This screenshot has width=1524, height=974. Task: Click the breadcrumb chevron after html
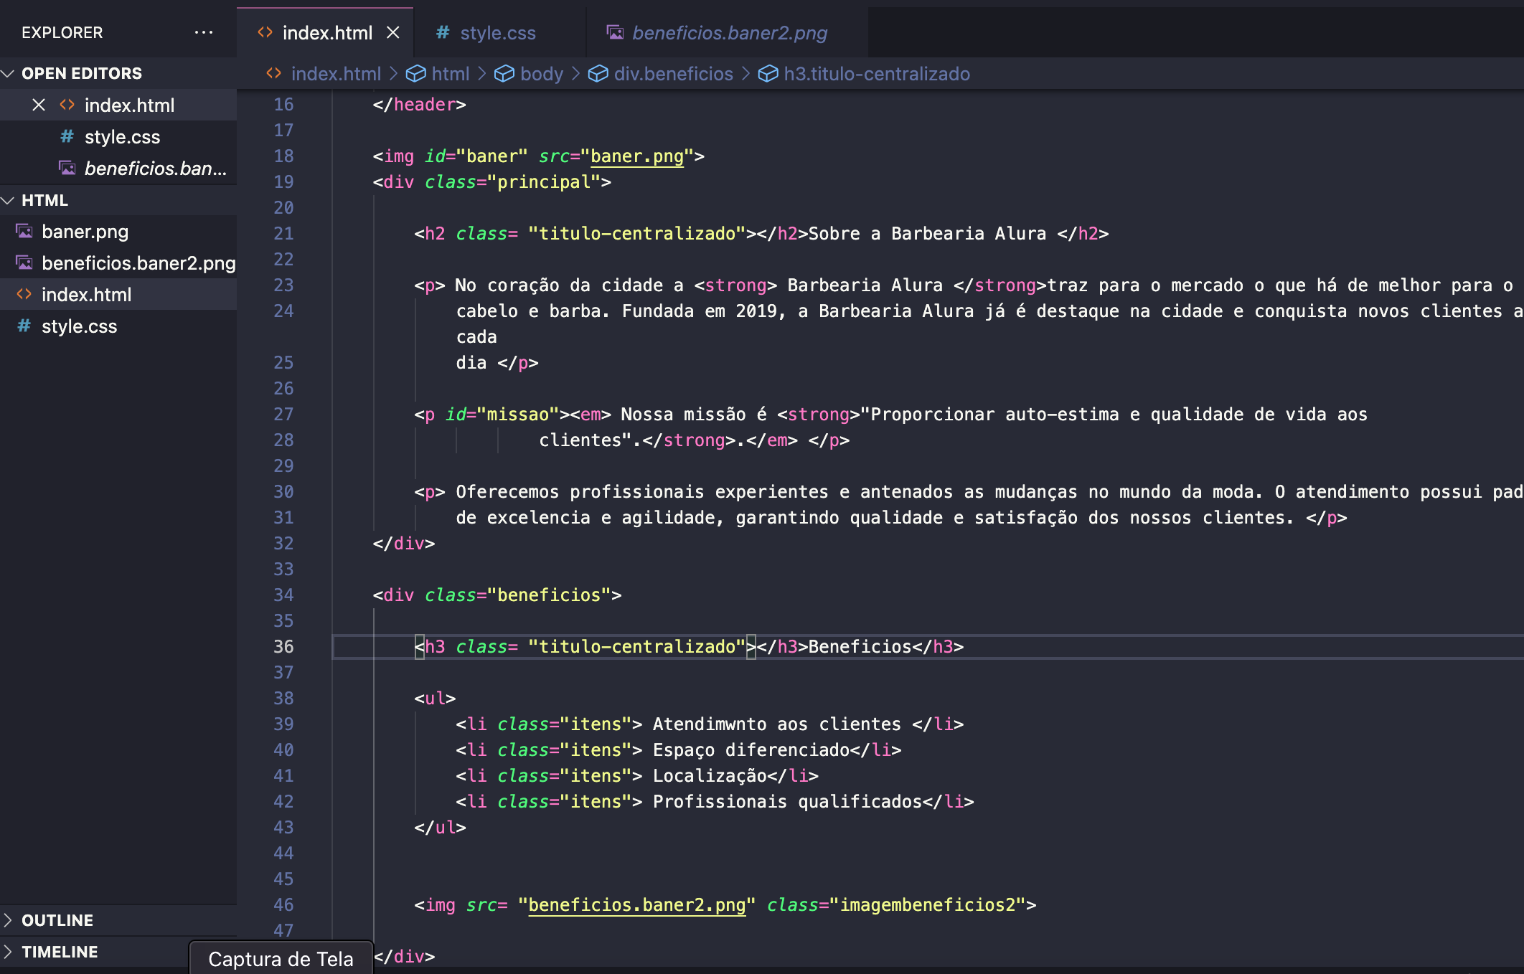click(482, 74)
